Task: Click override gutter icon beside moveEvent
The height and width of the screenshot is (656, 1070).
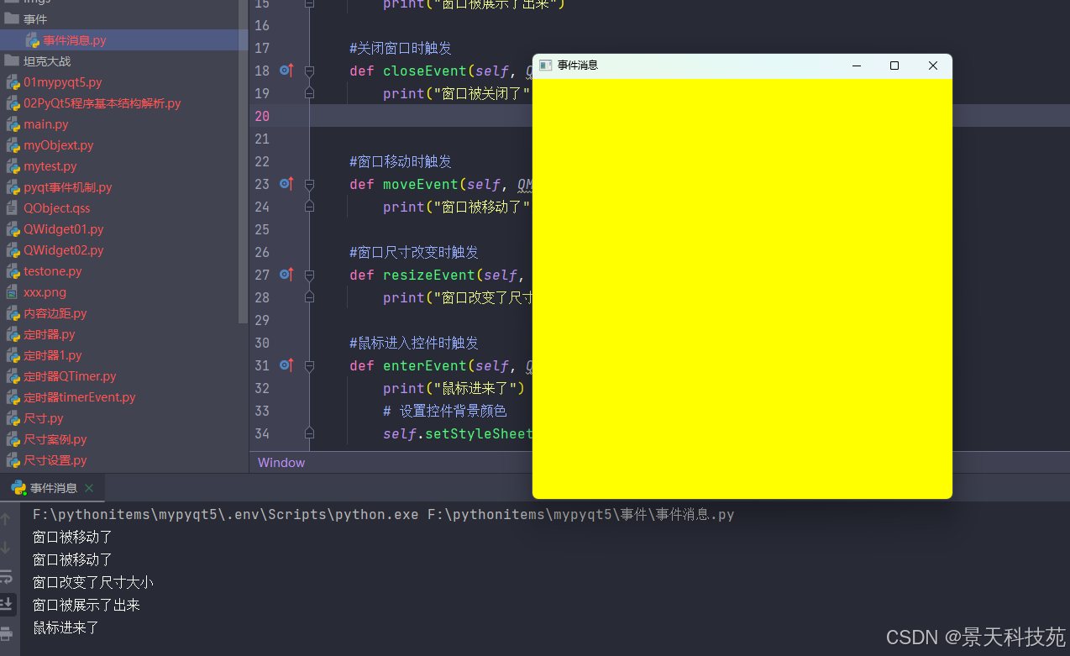Action: coord(286,184)
